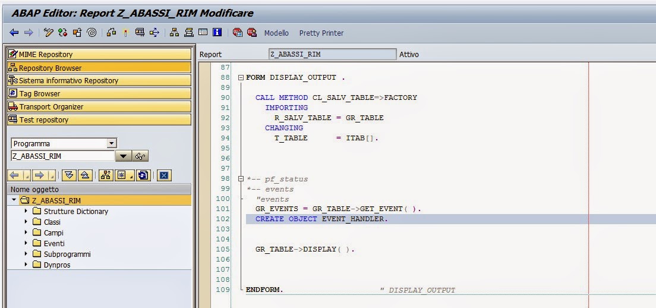Click ENDFORM at line 109
The height and width of the screenshot is (308, 656).
coord(264,290)
